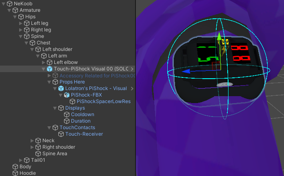Select the Hoodie mesh label
This screenshot has height=176, width=284.
[x=27, y=173]
